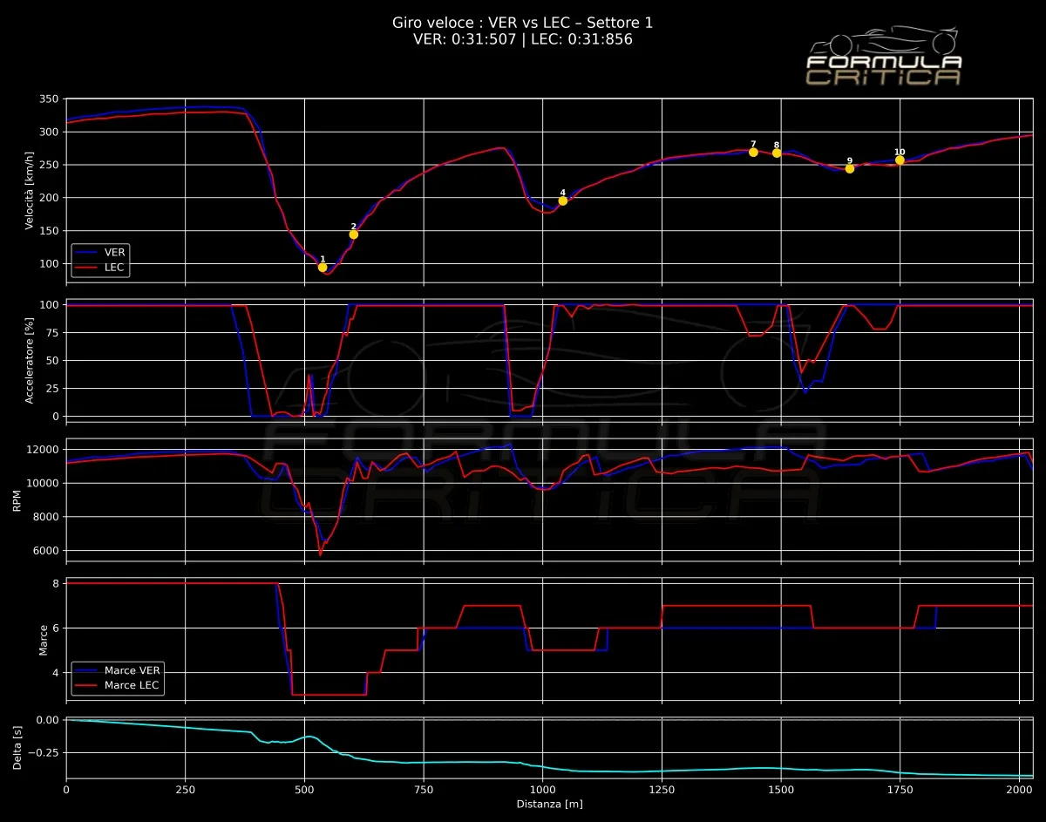Click the 'Distanza [m]' x-axis label
This screenshot has height=822, width=1046.
tap(549, 804)
